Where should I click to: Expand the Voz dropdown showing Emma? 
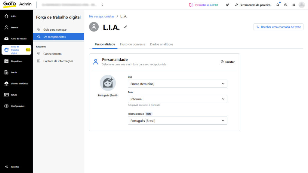click(177, 84)
